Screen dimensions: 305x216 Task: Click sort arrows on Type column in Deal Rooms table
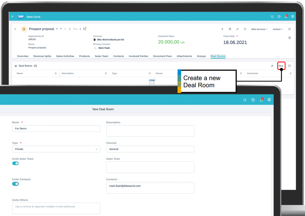(x=149, y=73)
